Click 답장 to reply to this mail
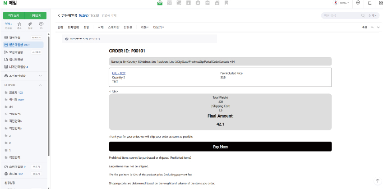Image resolution: width=383 pixels, height=189 pixels. coord(60,27)
